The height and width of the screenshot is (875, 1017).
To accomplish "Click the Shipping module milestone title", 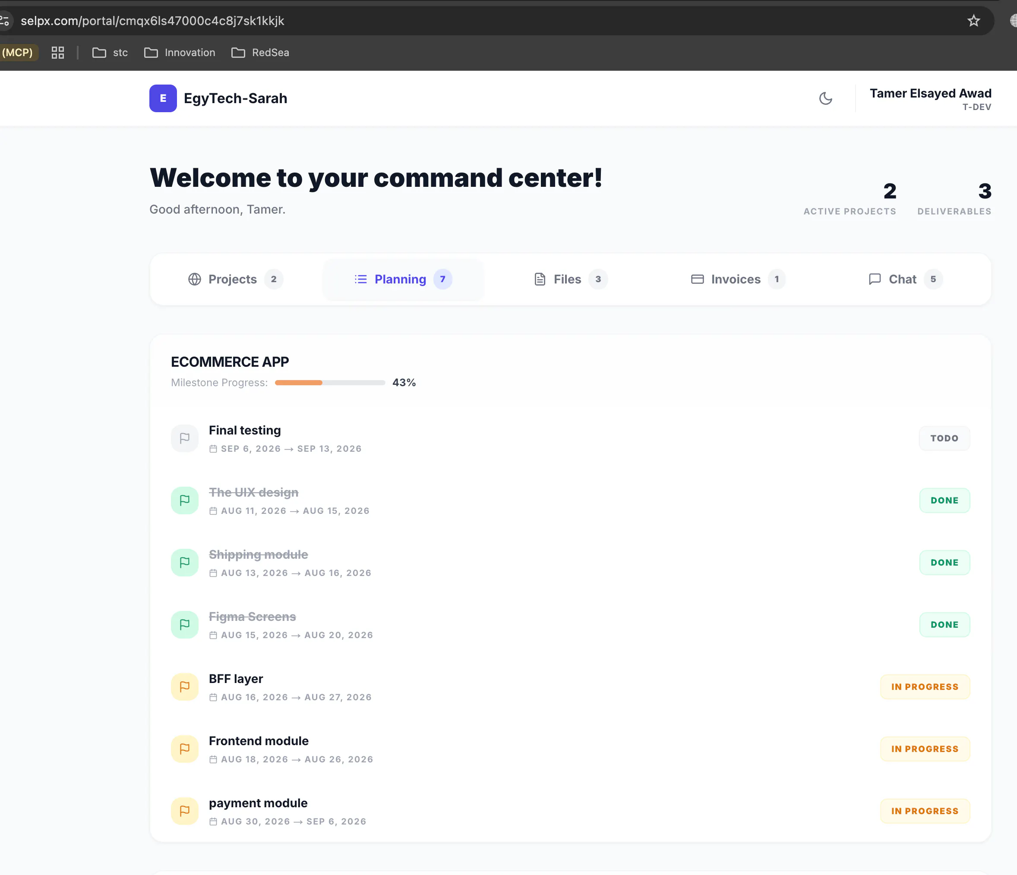I will pyautogui.click(x=259, y=554).
